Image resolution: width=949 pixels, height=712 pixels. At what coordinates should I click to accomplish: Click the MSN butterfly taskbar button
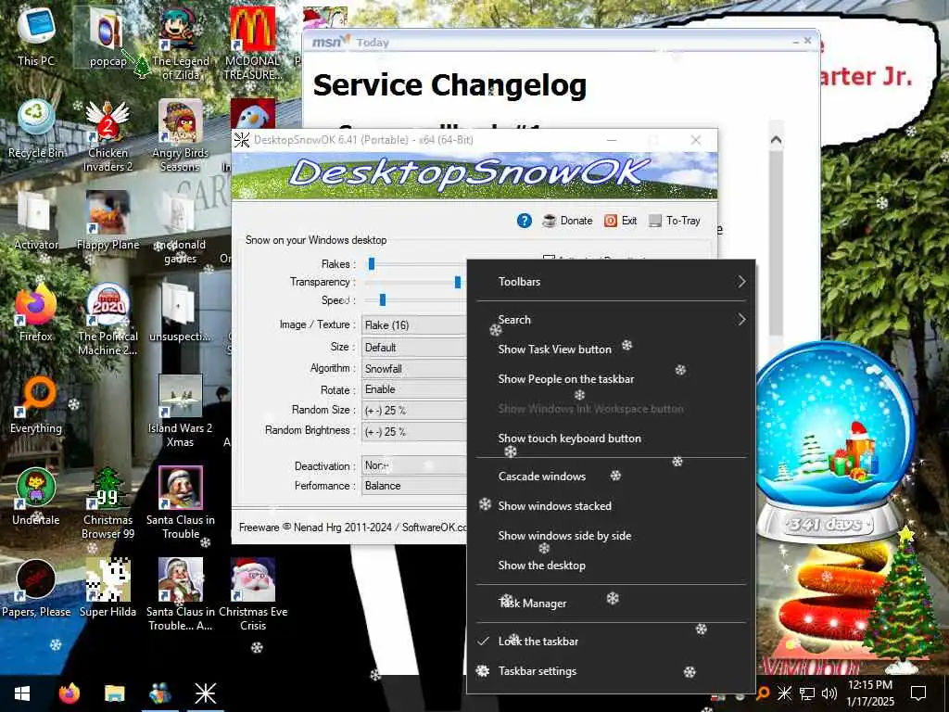pos(159,693)
